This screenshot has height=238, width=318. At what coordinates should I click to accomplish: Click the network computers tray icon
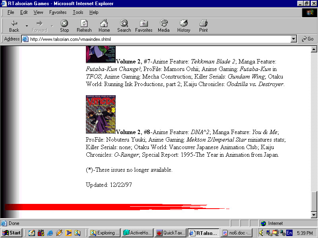click(269, 233)
